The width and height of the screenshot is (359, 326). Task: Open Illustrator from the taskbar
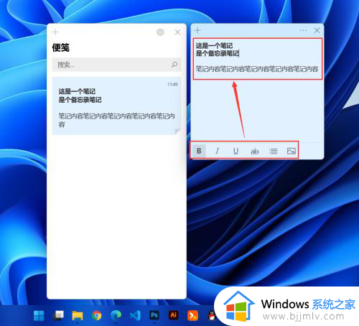pyautogui.click(x=174, y=315)
